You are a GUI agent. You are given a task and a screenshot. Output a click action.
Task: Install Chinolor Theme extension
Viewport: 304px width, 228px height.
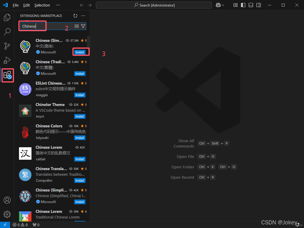click(x=80, y=116)
